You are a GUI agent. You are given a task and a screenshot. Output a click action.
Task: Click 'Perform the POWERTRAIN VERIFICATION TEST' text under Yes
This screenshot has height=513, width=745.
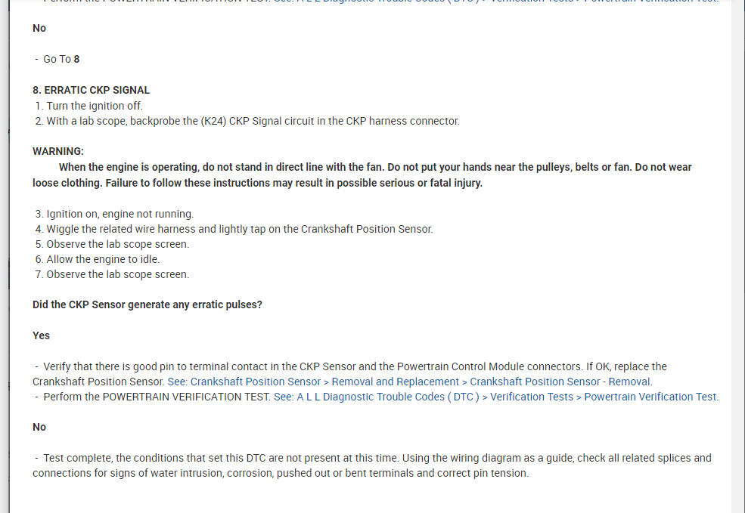coord(157,397)
